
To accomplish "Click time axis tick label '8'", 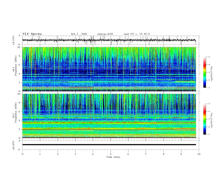I will tap(163, 154).
